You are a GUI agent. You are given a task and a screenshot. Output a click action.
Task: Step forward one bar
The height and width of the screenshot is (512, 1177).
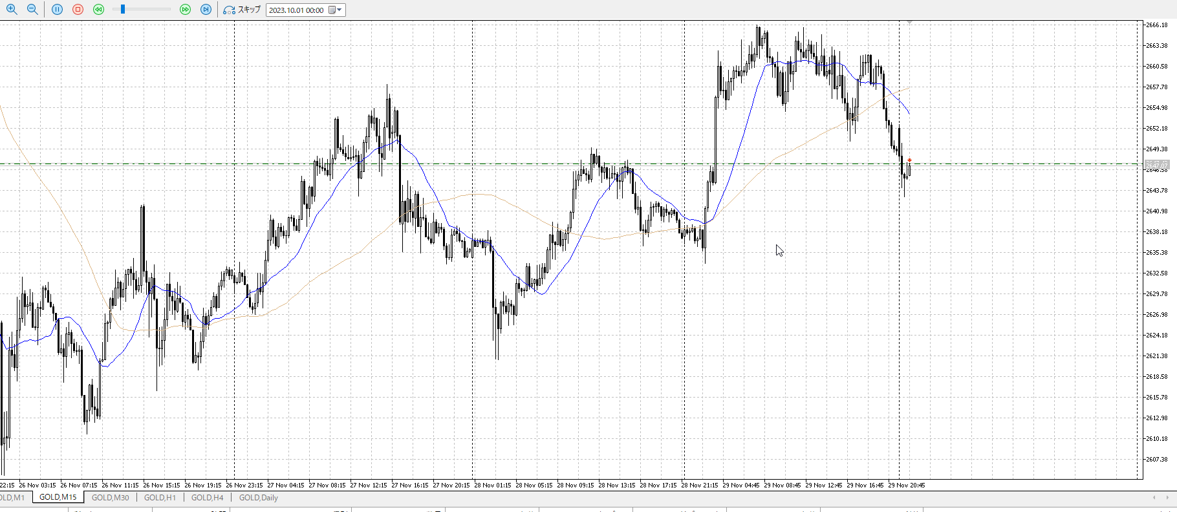click(x=206, y=10)
